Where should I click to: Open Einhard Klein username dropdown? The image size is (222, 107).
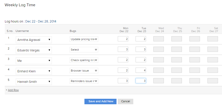(34, 71)
